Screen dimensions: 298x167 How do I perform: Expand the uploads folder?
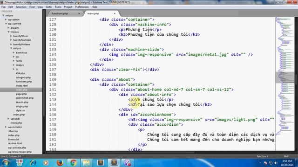point(8,119)
